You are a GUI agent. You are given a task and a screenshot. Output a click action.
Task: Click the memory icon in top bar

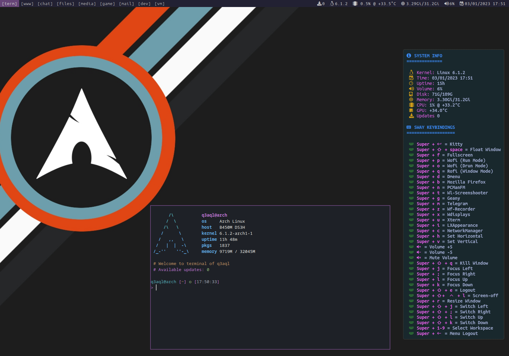pyautogui.click(x=403, y=4)
